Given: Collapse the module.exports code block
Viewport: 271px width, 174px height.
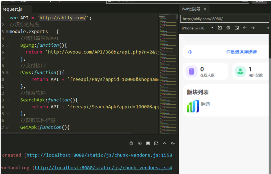Looking at the screenshot, I should pos(7,32).
